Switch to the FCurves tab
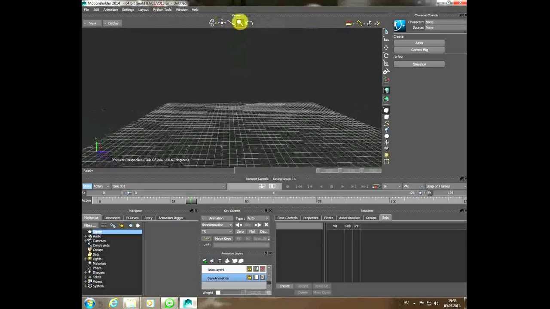 coord(132,218)
